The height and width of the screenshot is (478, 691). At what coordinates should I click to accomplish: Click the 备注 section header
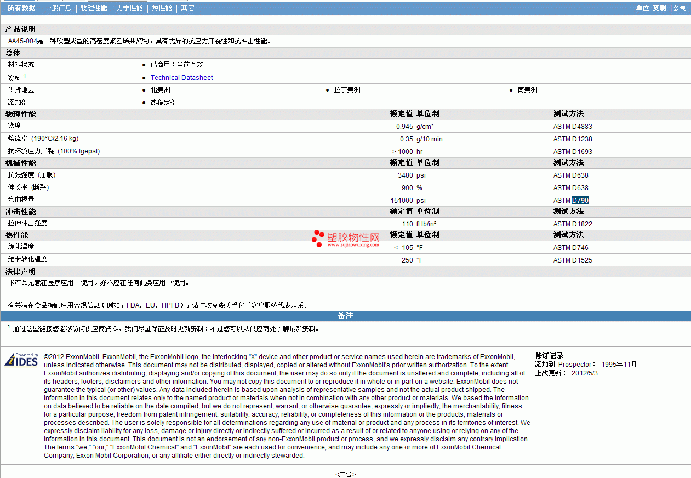click(346, 316)
